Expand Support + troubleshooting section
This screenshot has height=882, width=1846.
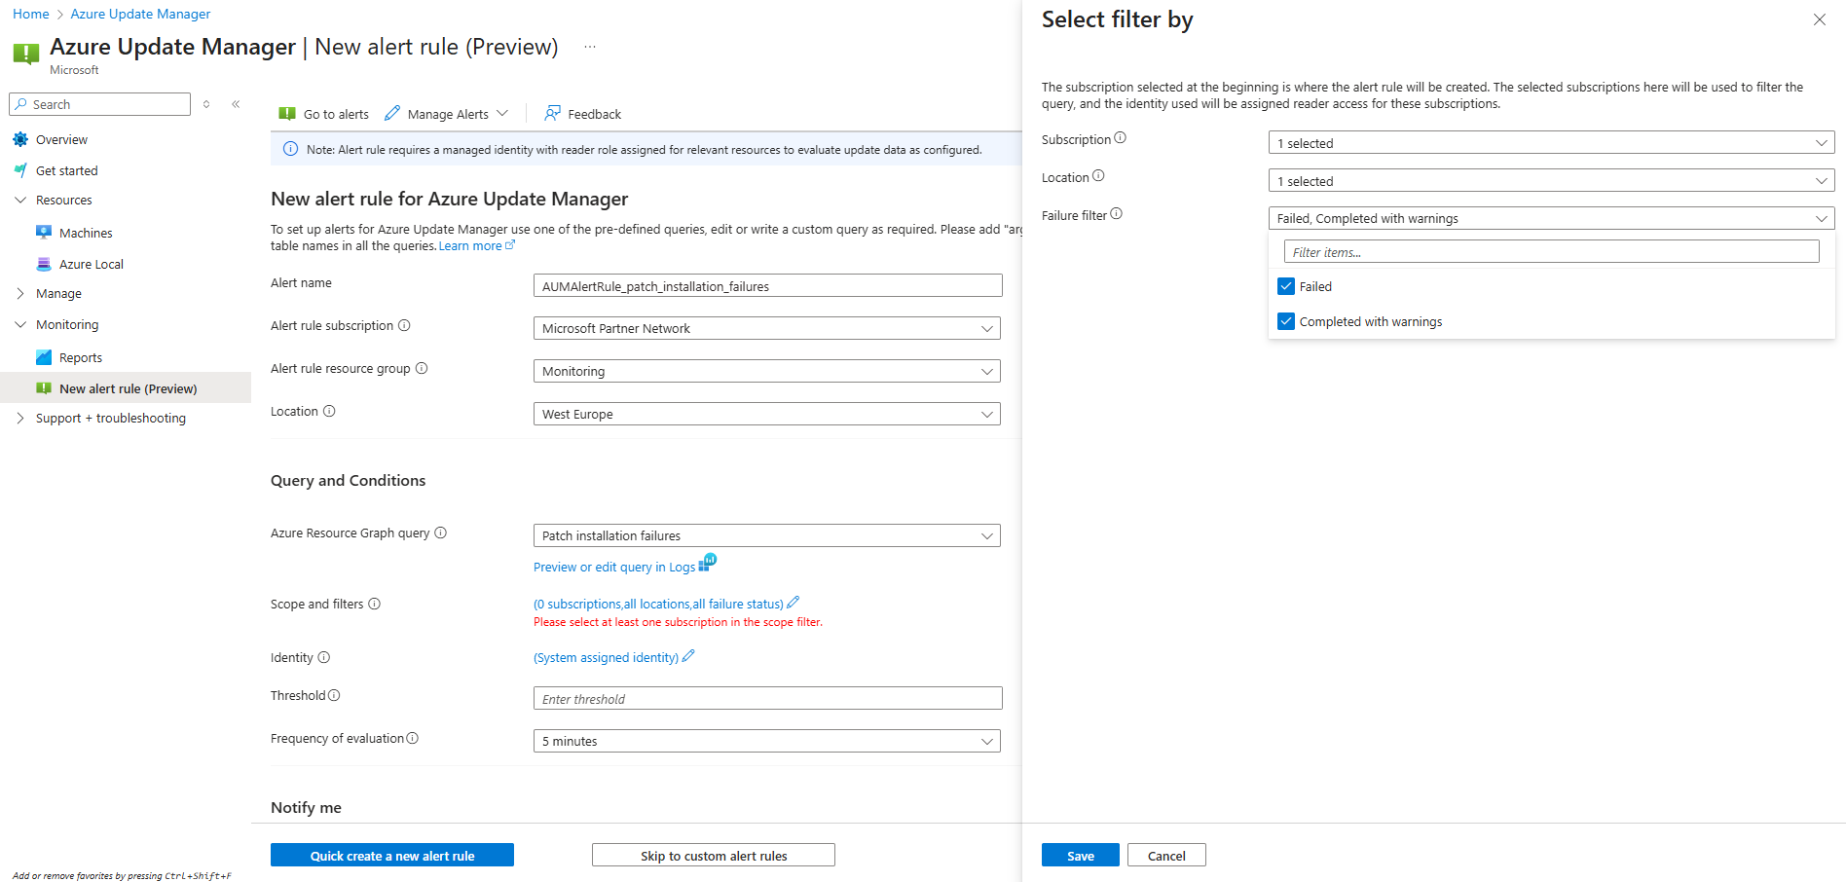tap(20, 418)
